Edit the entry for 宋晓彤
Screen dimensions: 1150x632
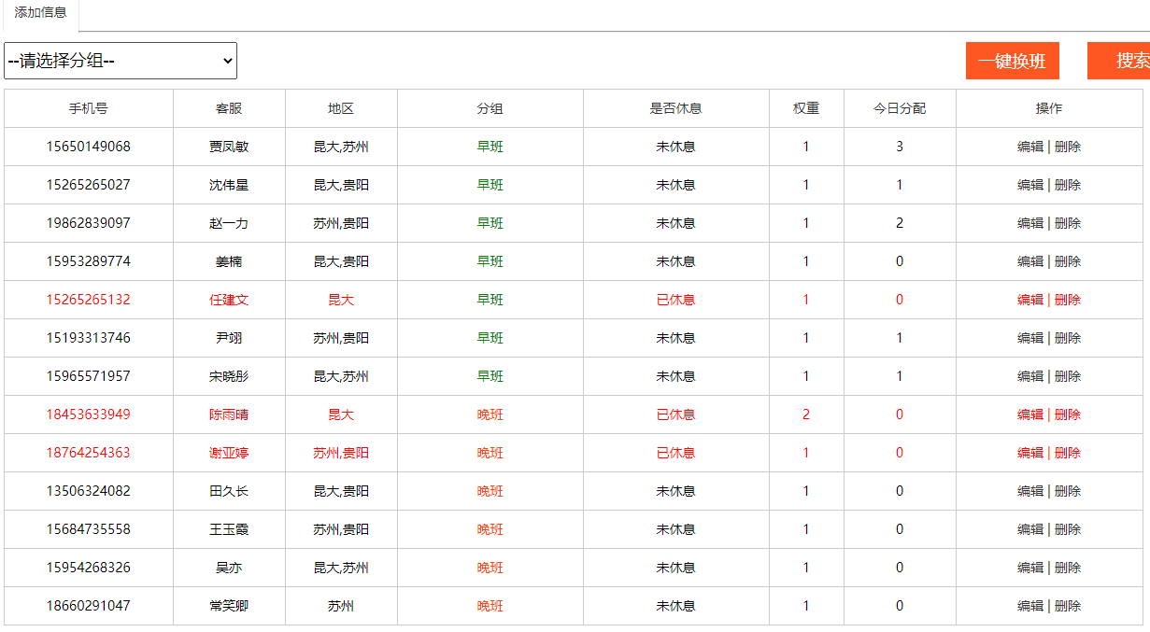(x=1029, y=376)
